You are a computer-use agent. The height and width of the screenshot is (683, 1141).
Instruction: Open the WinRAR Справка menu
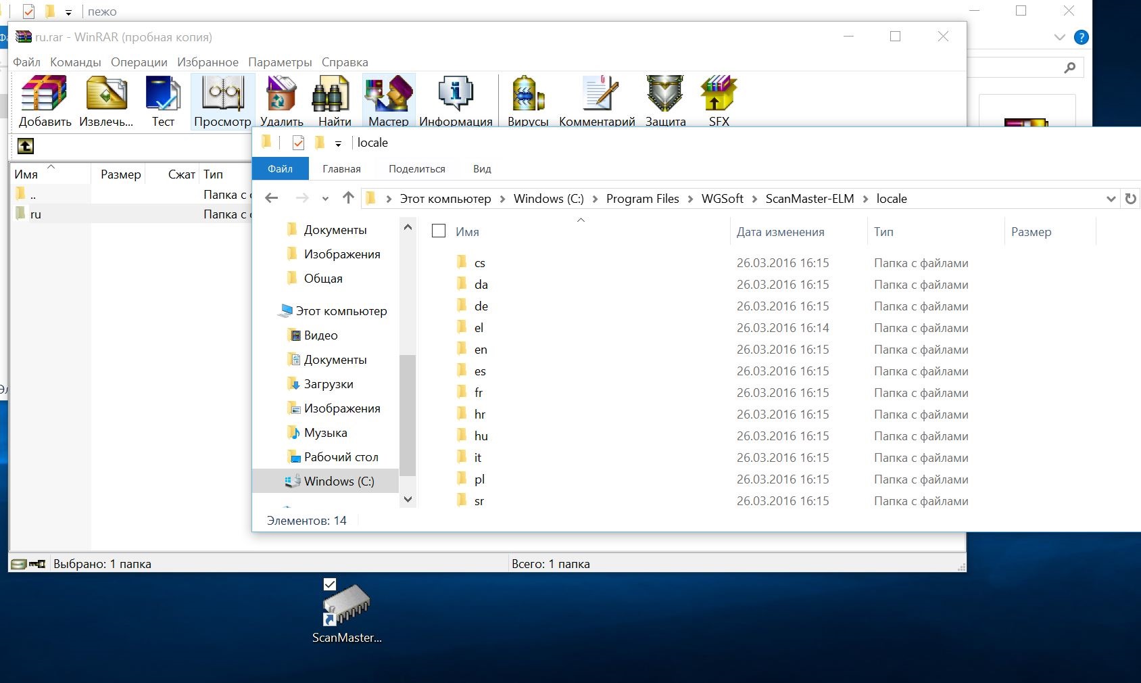345,62
